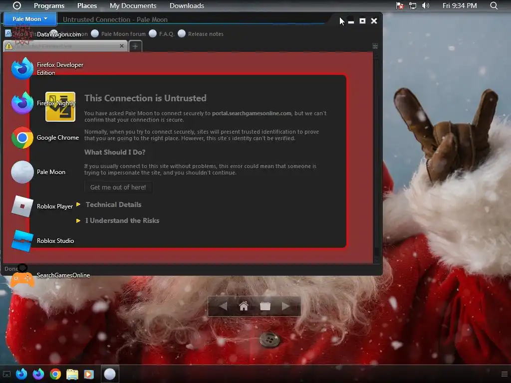This screenshot has width=511, height=383.
Task: Open the Programs menu in top panel
Action: (x=49, y=5)
